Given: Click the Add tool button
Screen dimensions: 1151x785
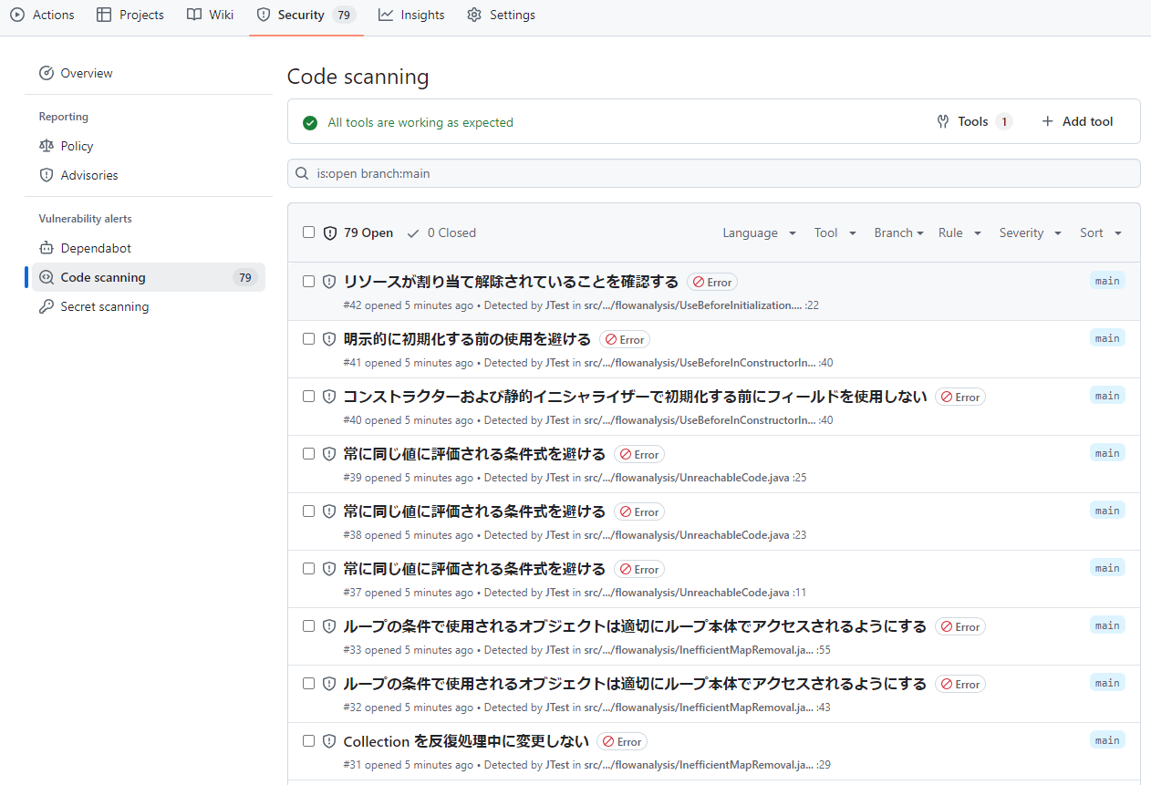Looking at the screenshot, I should [1077, 121].
